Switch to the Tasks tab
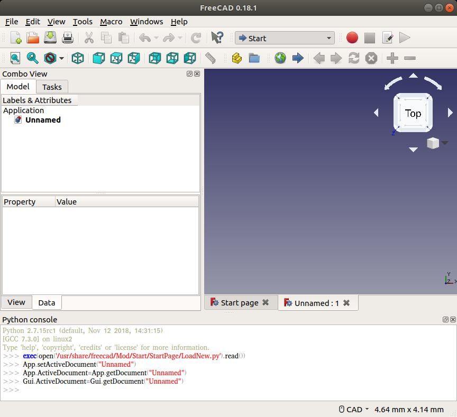 52,87
